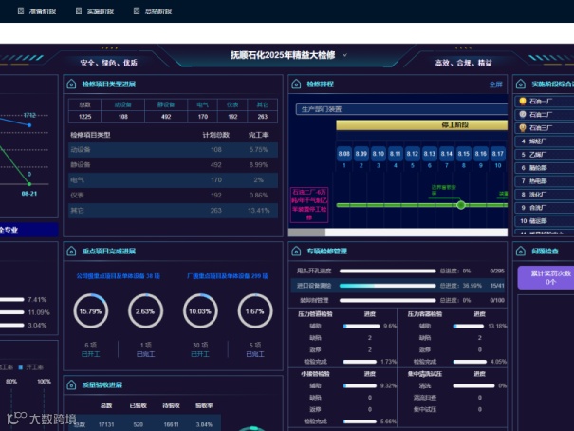Click house icon of 专项检修管理 panel

[x=296, y=252]
